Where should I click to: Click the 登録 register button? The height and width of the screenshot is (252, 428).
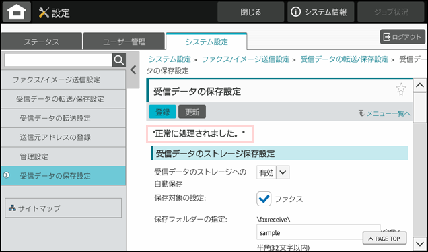click(162, 112)
